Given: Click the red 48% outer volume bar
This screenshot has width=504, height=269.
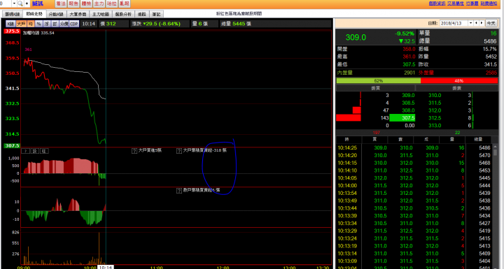Looking at the screenshot, I should click(459, 81).
